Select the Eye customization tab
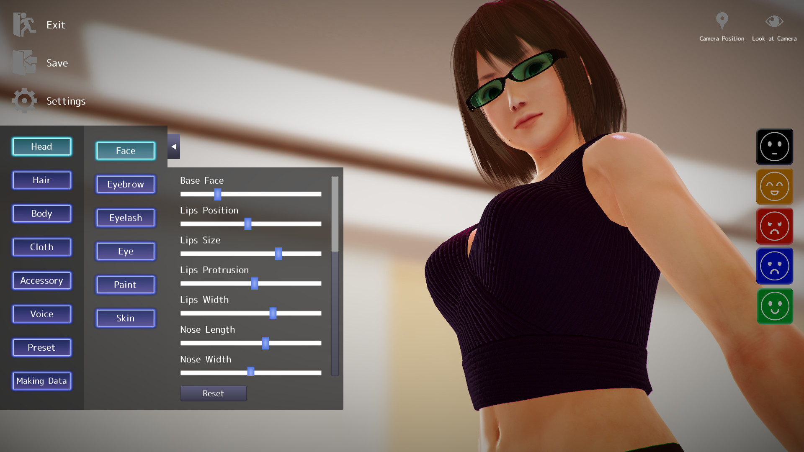 (125, 251)
